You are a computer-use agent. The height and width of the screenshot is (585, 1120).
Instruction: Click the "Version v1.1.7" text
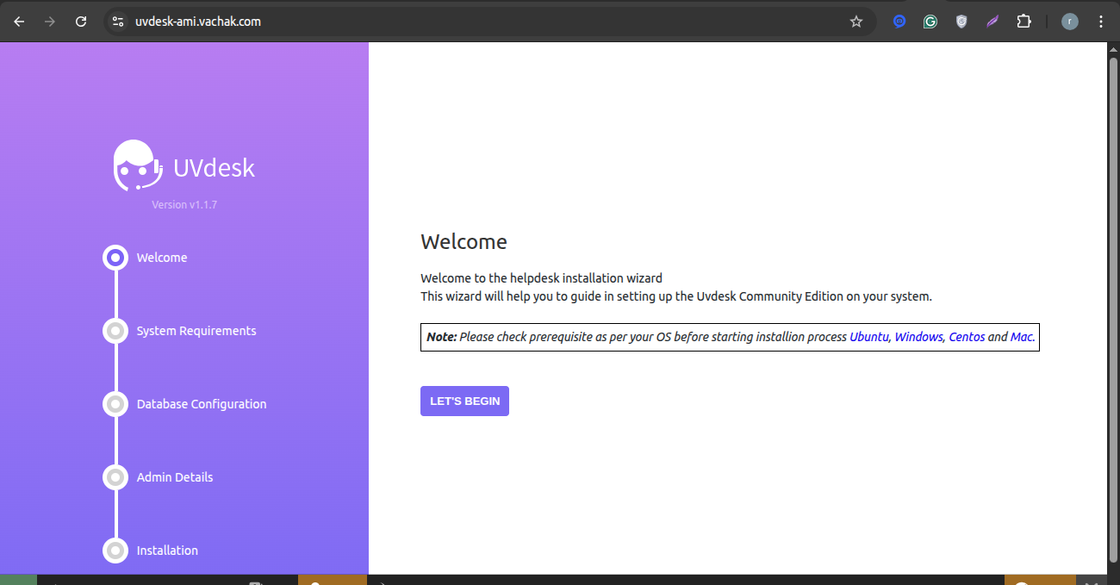(x=184, y=205)
